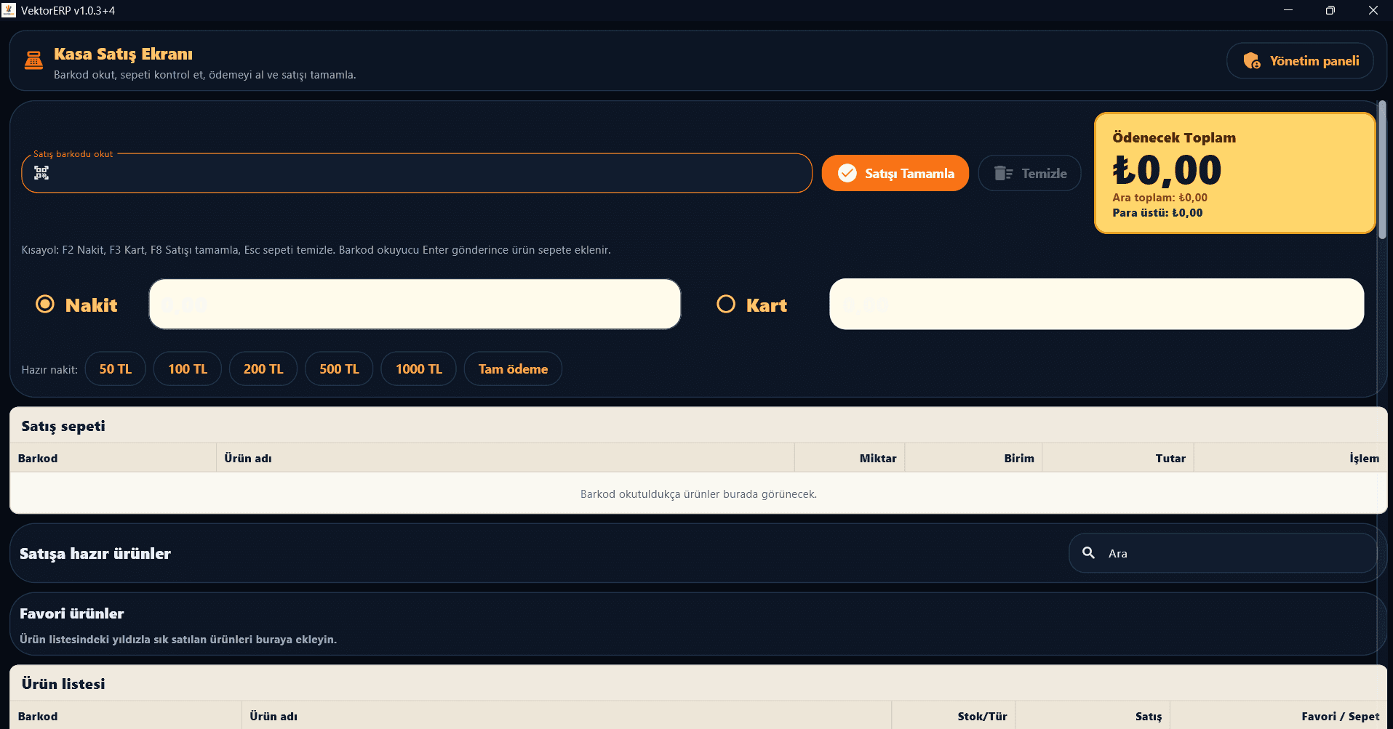Click the Nakit amount input field
The width and height of the screenshot is (1393, 729).
point(415,304)
